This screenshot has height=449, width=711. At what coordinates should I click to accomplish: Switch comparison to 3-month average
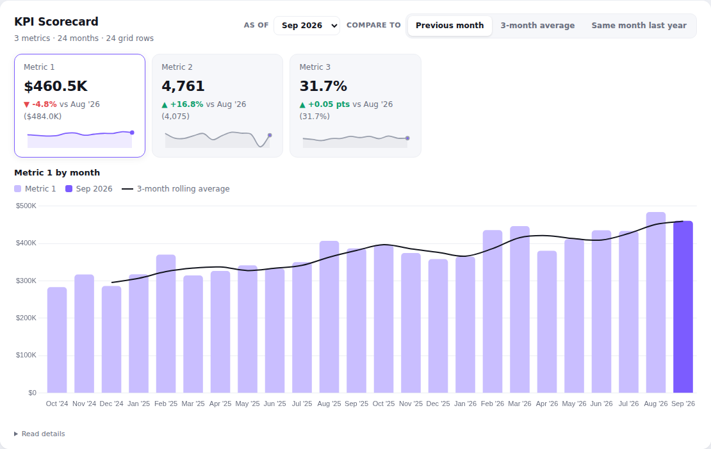537,26
